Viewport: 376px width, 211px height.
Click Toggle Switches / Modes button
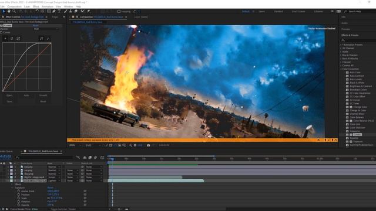[x=63, y=209]
